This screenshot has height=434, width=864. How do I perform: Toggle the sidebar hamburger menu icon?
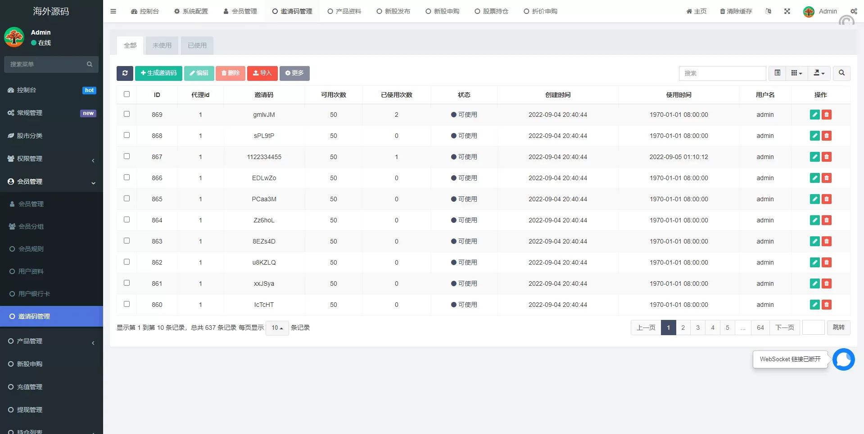[x=113, y=11]
